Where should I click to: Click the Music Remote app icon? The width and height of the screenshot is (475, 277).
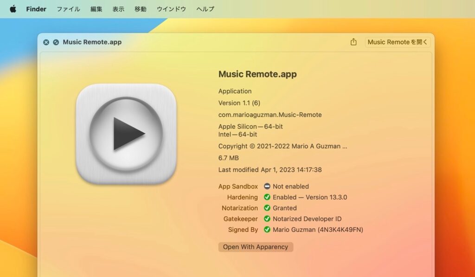126,133
